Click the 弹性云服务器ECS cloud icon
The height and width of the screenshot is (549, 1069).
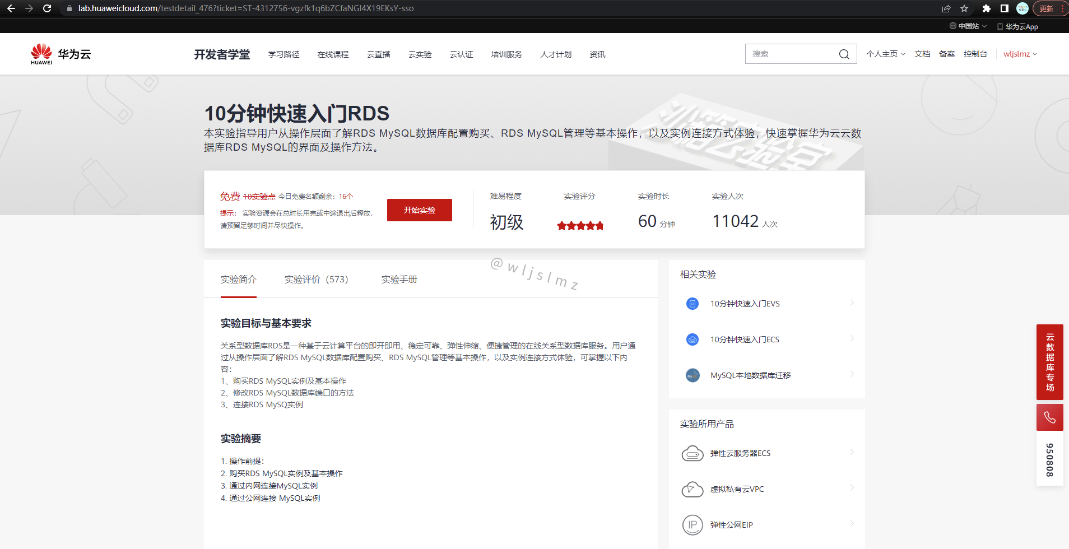692,453
